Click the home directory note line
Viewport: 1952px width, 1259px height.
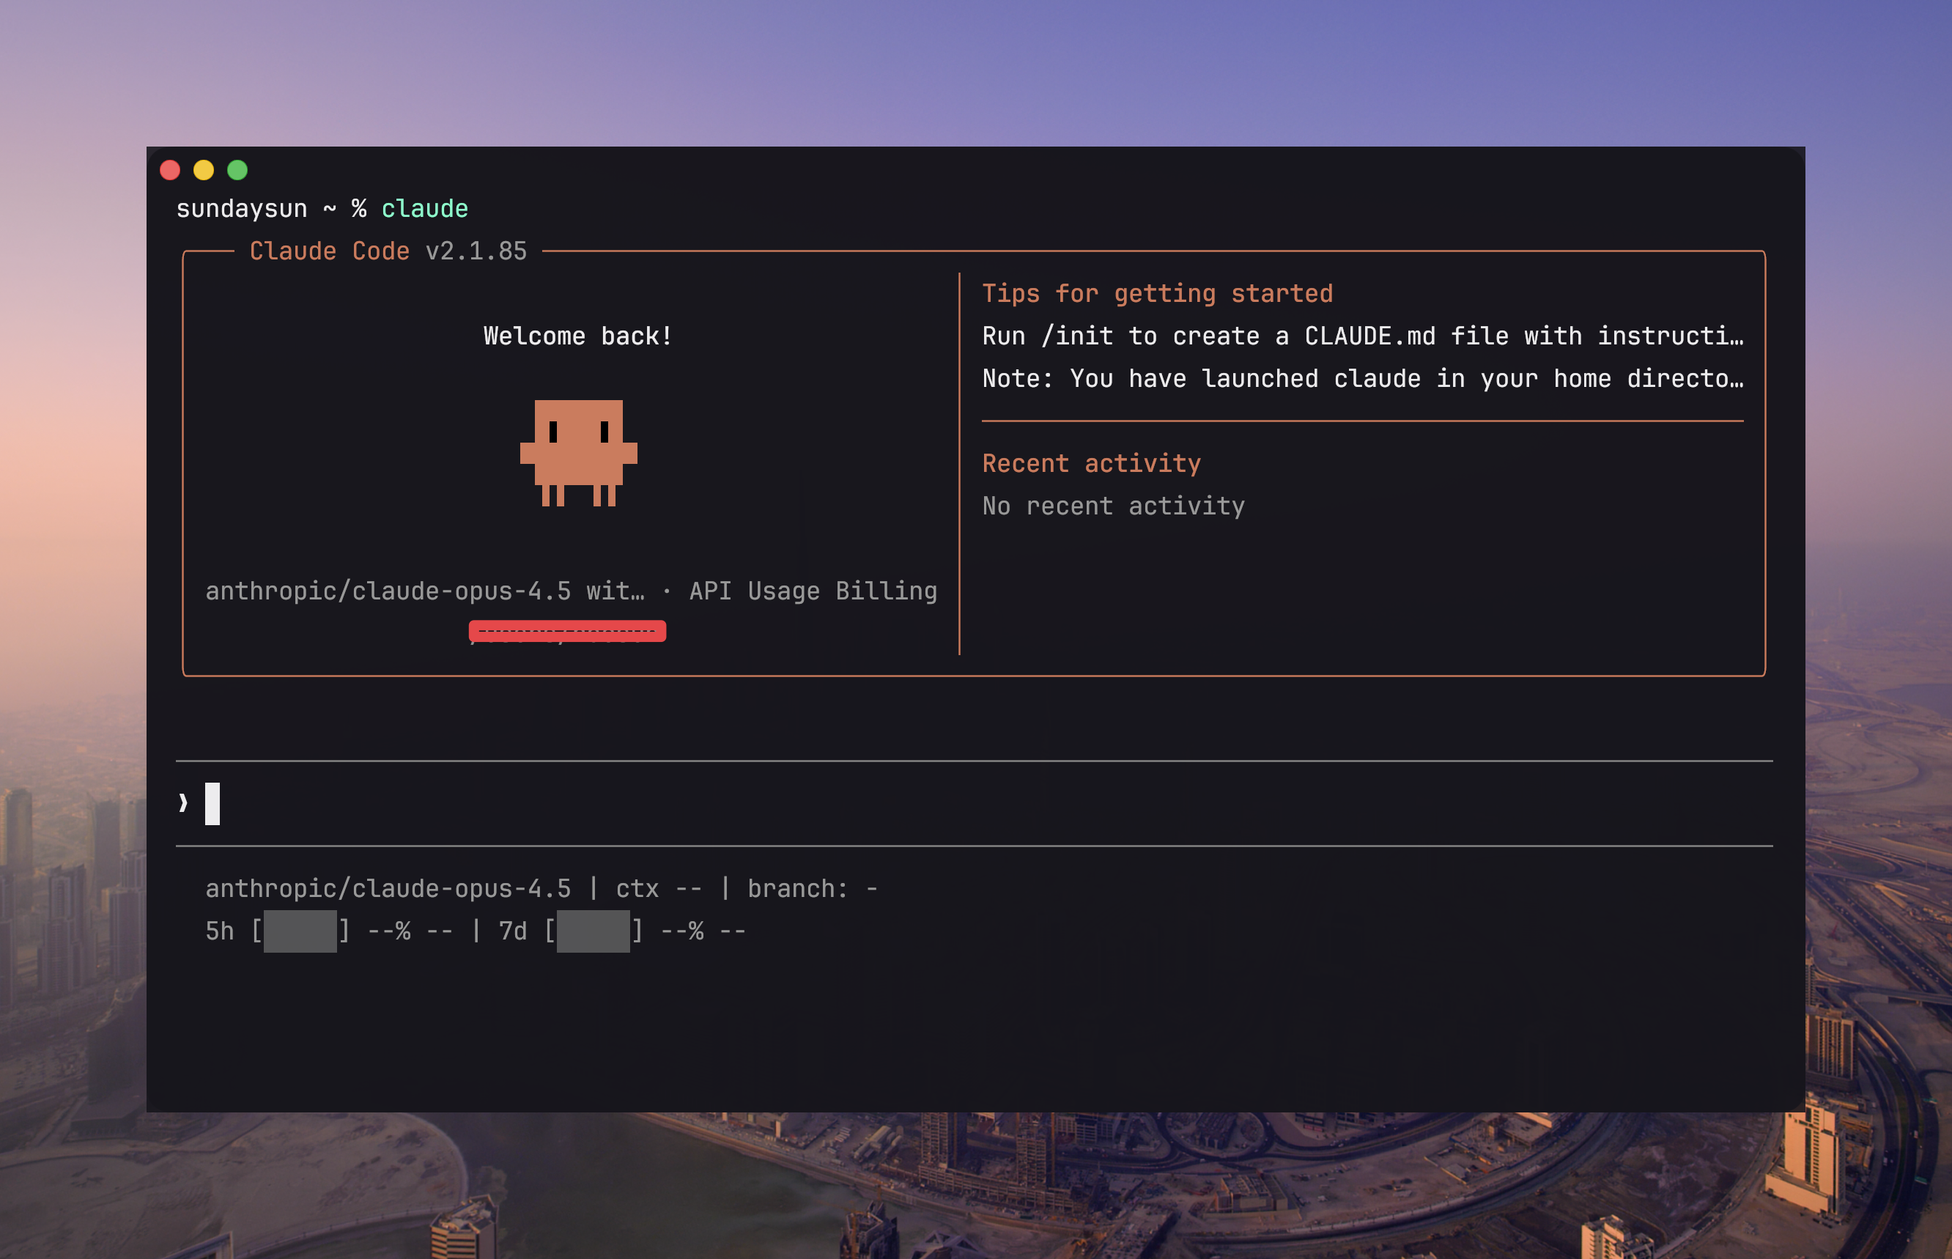[x=1362, y=379]
